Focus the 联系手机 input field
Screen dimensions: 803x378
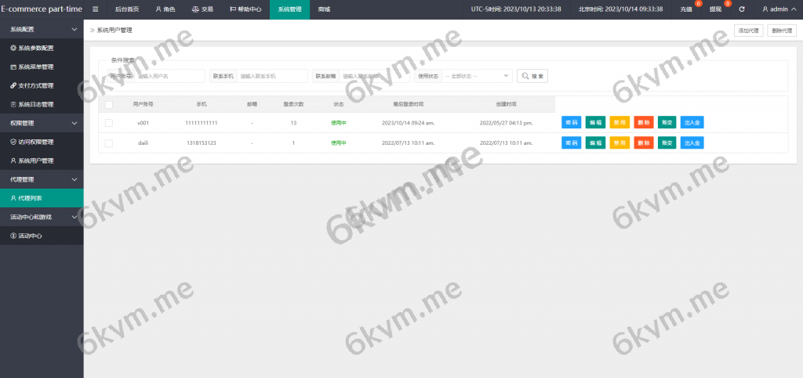click(272, 76)
